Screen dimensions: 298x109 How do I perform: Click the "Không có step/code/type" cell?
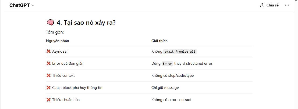(172, 75)
